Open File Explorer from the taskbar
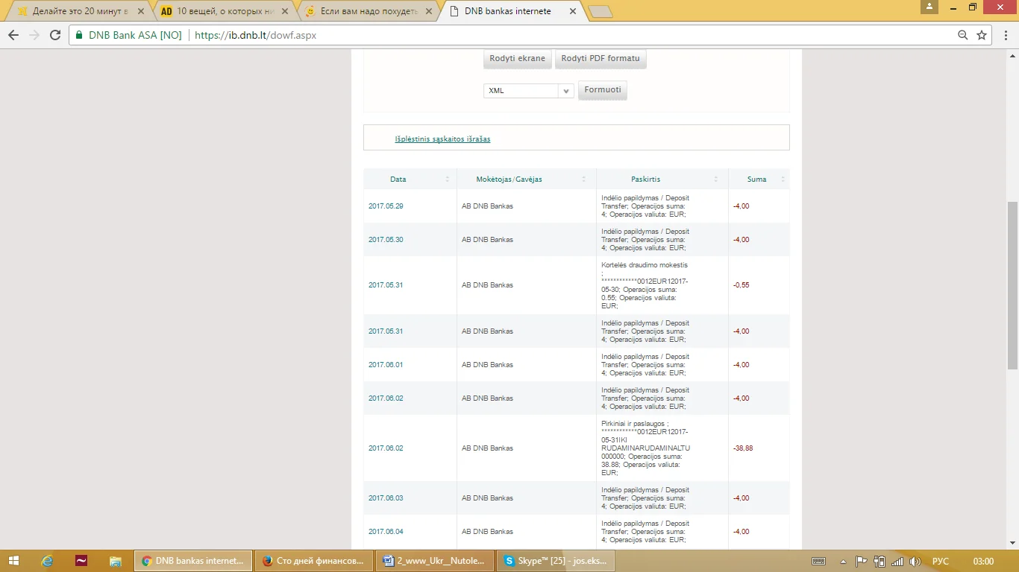This screenshot has height=572, width=1019. click(x=115, y=561)
